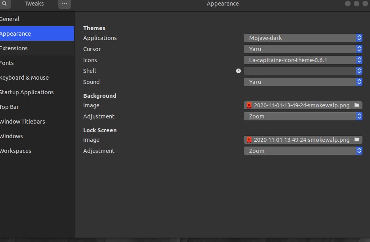Open the Applications theme dropdown (Mojave-dark)
The height and width of the screenshot is (242, 370).
tap(303, 38)
